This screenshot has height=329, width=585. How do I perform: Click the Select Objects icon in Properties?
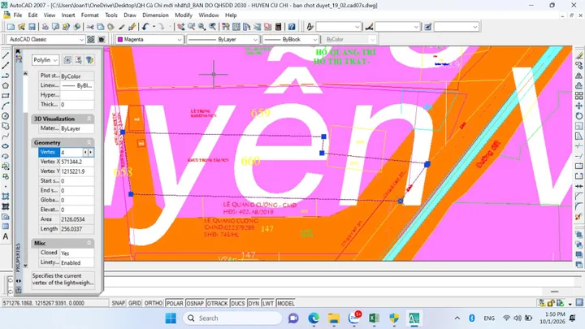(x=78, y=60)
